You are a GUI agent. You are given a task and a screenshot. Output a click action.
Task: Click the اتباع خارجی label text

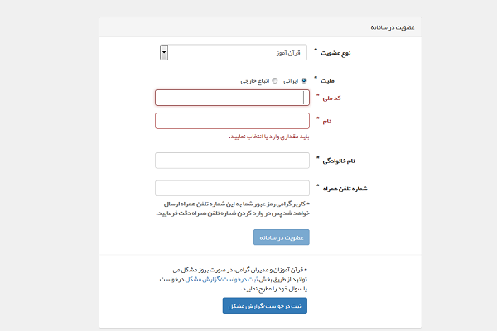(x=255, y=81)
